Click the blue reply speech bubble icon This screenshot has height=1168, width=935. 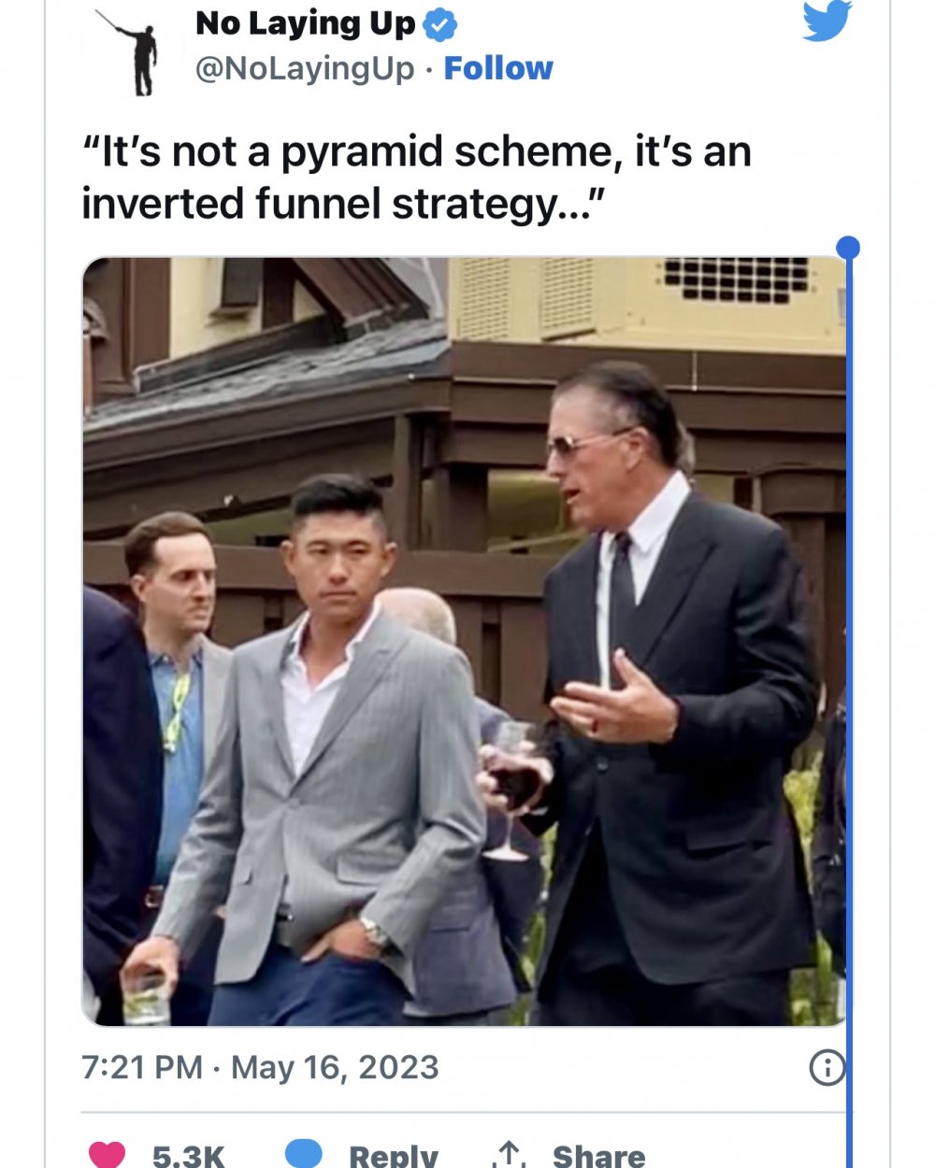click(x=303, y=1154)
